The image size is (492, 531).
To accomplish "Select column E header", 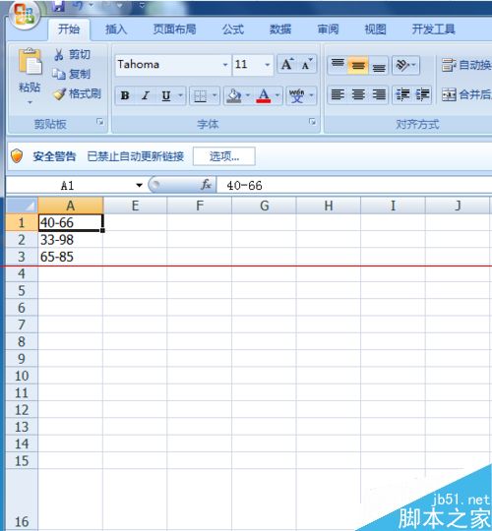I will click(135, 206).
